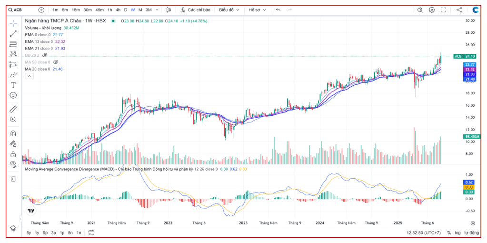Viewport: 487px width, 243px height.
Task: Open chart settings gear
Action: pos(432,10)
